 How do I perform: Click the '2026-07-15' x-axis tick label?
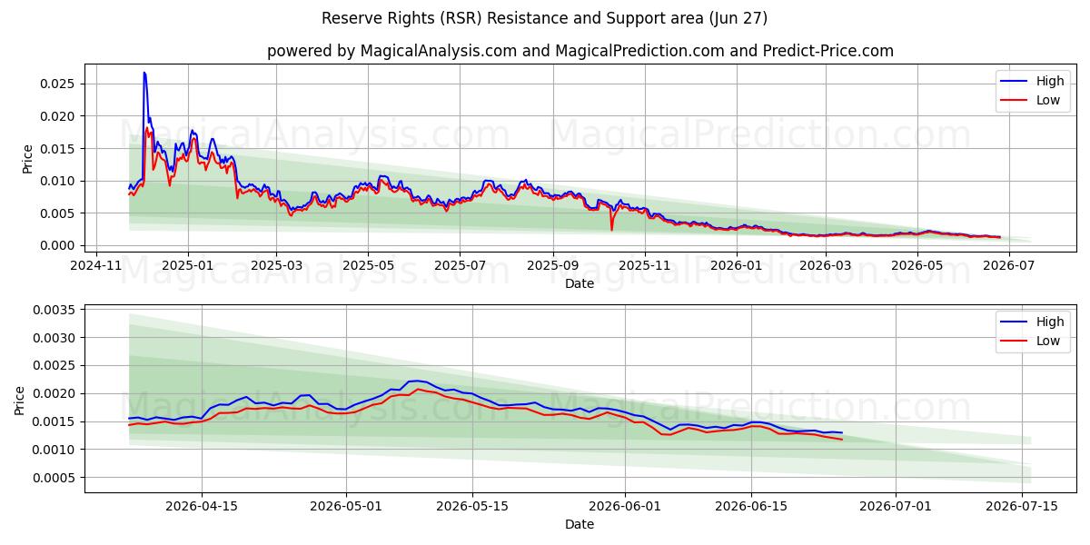tap(1022, 506)
